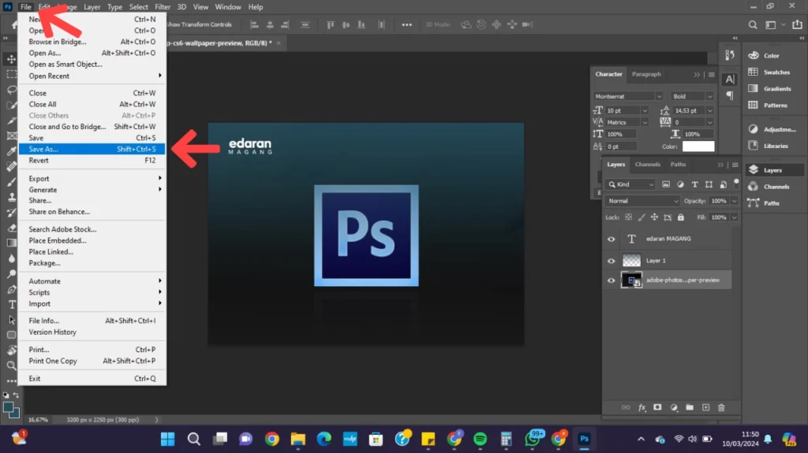This screenshot has width=808, height=453.
Task: Open File Explorer from the taskbar
Action: click(x=297, y=439)
